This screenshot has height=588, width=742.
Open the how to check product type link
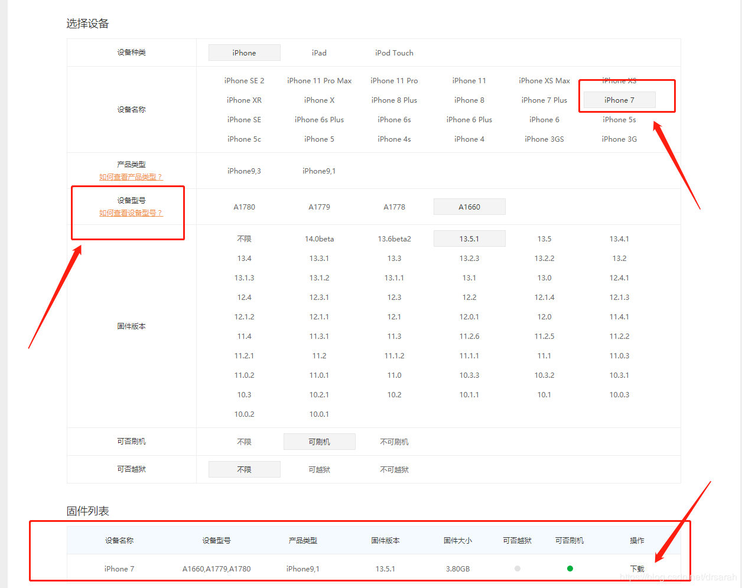[x=131, y=177]
